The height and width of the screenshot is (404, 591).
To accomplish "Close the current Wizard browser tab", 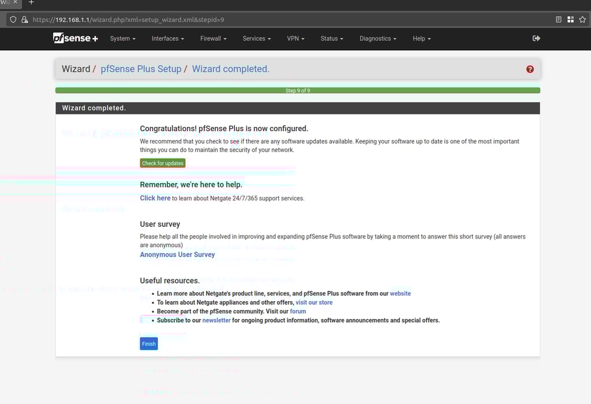I will (15, 2).
